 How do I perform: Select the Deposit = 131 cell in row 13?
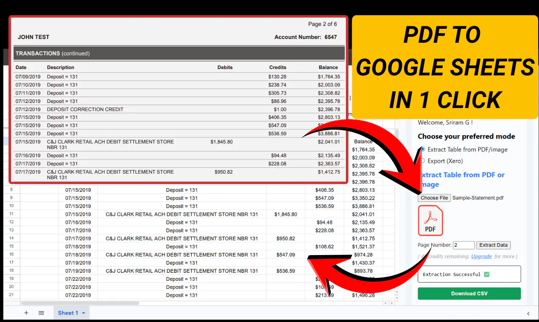coord(182,230)
